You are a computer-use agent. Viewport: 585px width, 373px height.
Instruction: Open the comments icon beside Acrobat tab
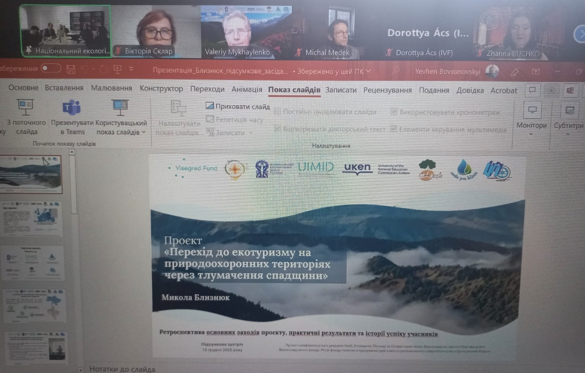[x=532, y=90]
